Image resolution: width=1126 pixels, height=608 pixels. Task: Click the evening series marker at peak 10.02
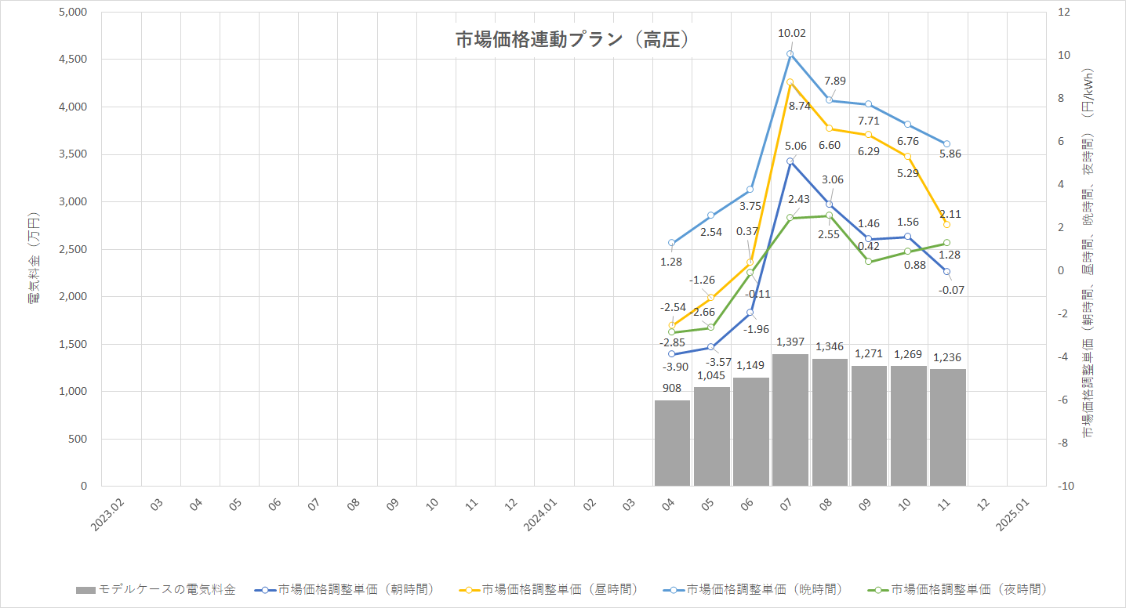[x=790, y=54]
